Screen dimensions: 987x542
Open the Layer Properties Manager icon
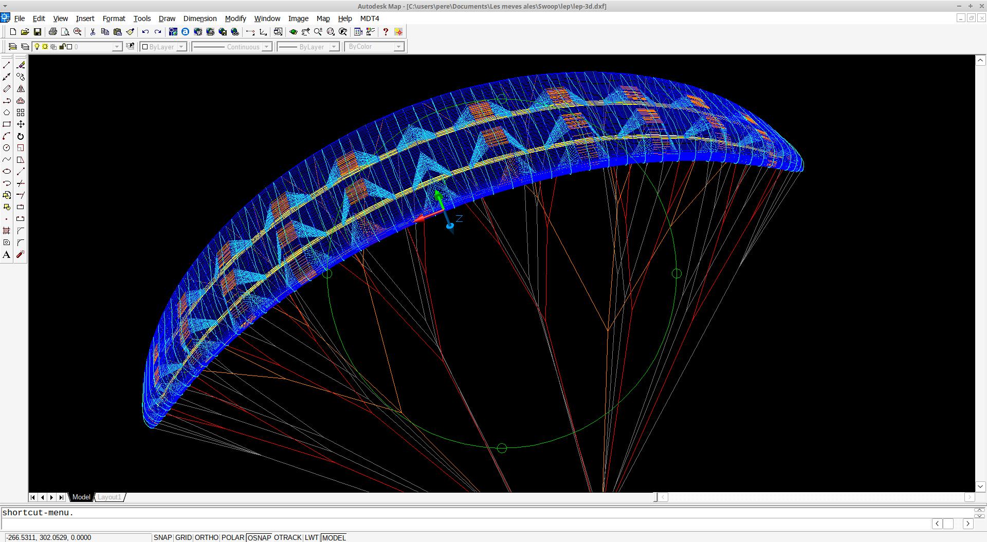coord(13,47)
